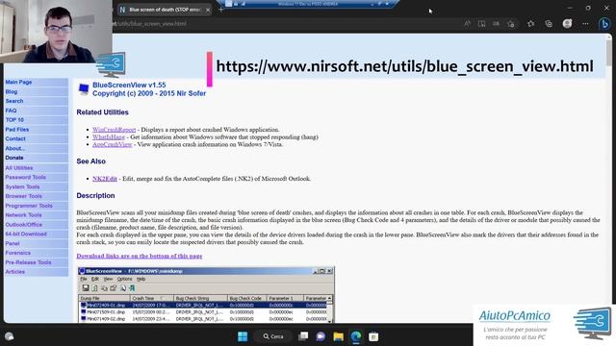Open 64-bit Download in the sidebar

[x=26, y=234]
